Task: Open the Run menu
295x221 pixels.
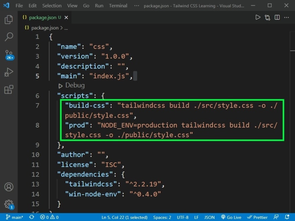Action: coord(99,6)
